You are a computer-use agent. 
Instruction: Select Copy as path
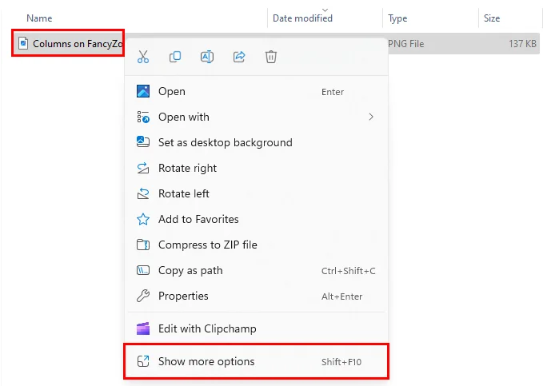190,270
